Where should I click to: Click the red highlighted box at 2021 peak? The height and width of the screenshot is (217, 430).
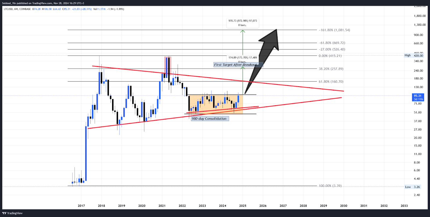coord(168,66)
